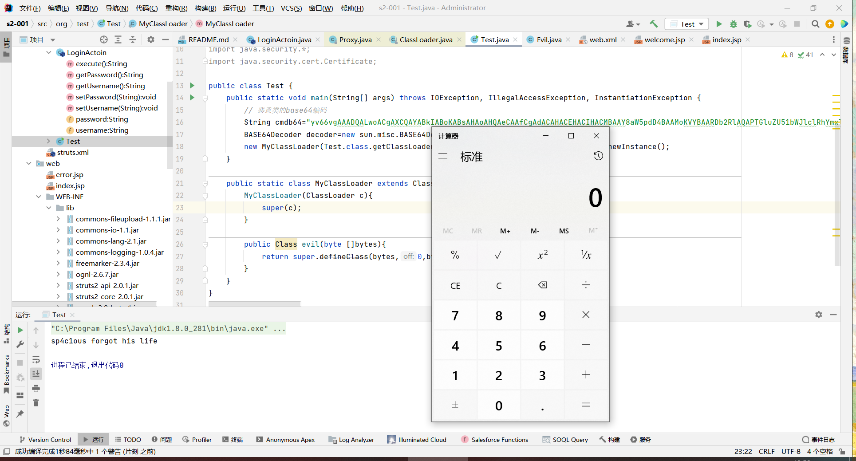Open the 重构(R) Refactor menu
856x461 pixels.
176,8
